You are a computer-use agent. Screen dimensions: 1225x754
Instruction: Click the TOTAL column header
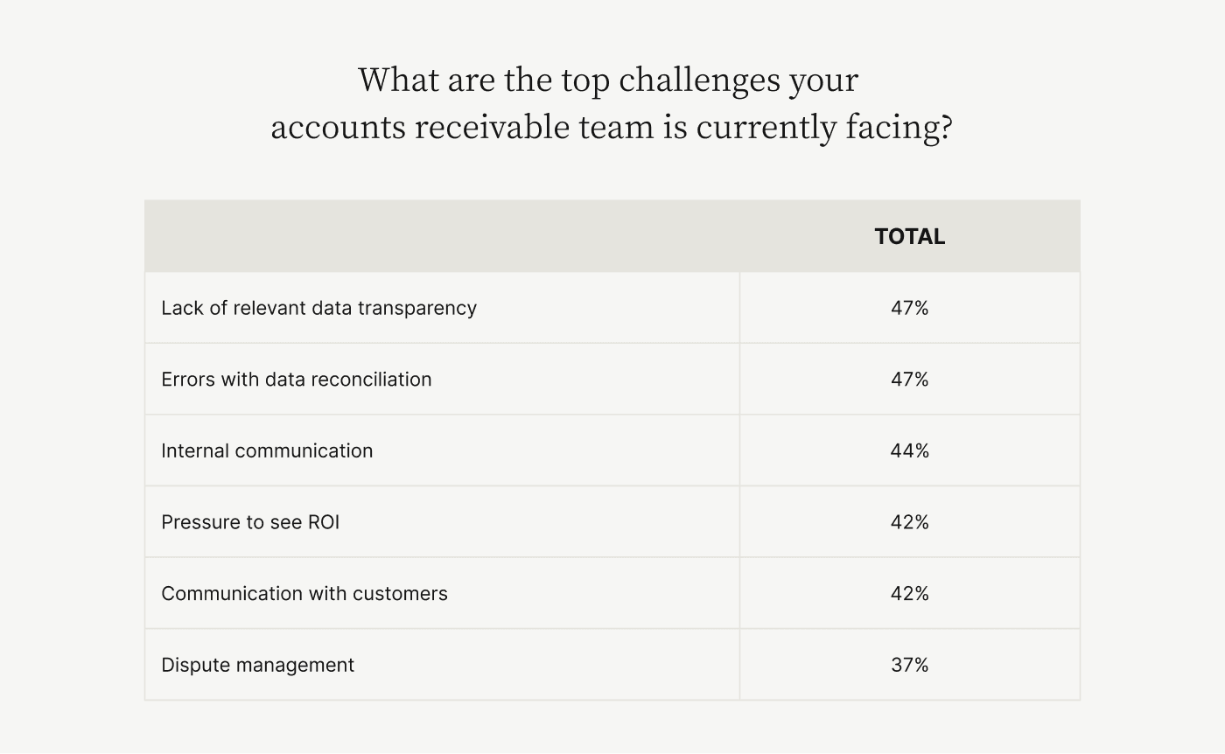[909, 237]
